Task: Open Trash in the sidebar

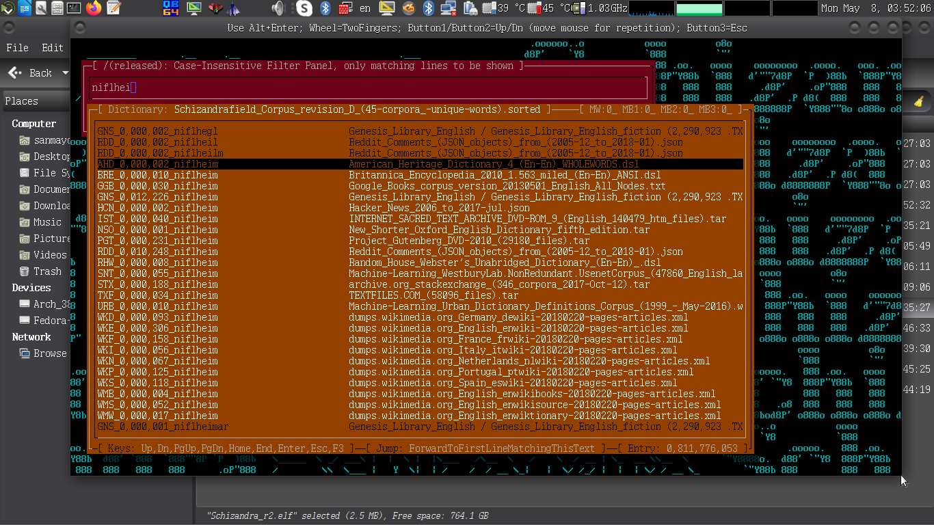Action: coord(40,271)
